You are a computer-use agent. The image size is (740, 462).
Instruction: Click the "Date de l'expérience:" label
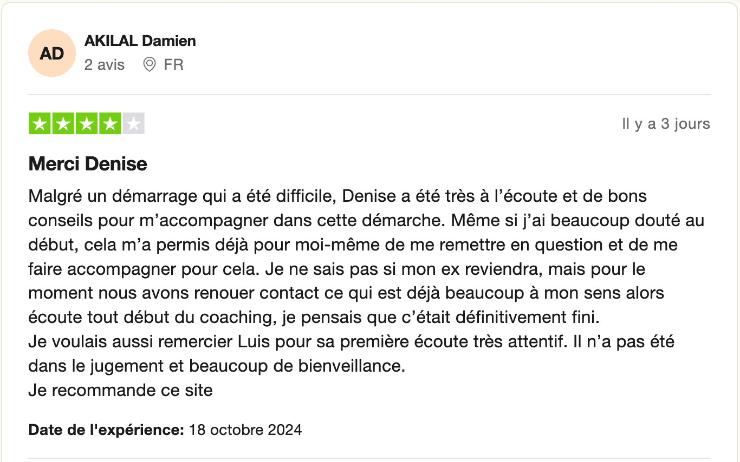tap(107, 431)
